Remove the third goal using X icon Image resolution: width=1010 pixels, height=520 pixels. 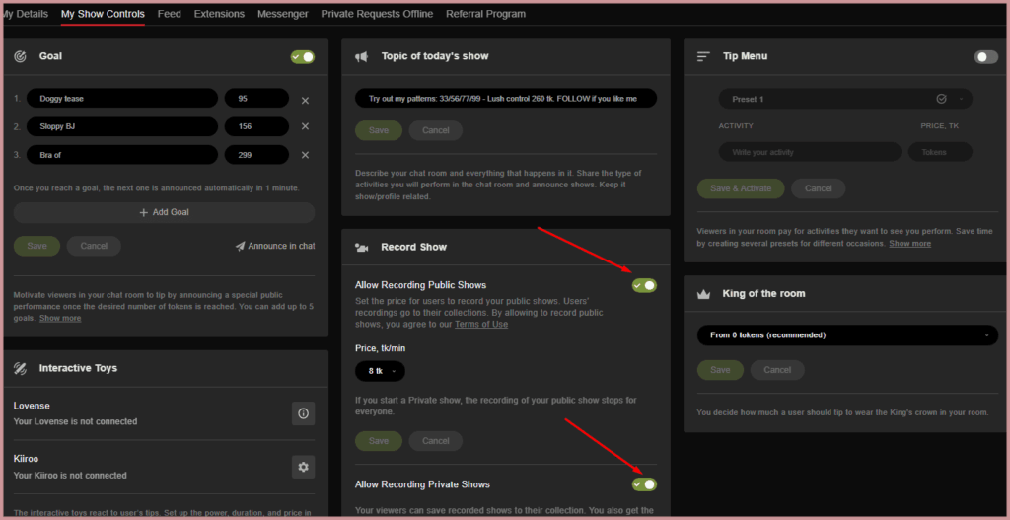pyautogui.click(x=305, y=155)
